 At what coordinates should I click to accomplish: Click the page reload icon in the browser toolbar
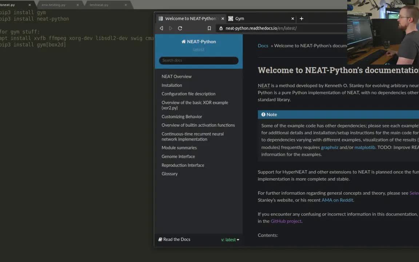[180, 28]
